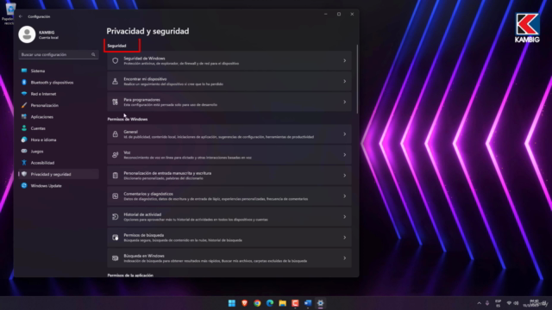Click the settings page vertical scrollbar

(357, 79)
